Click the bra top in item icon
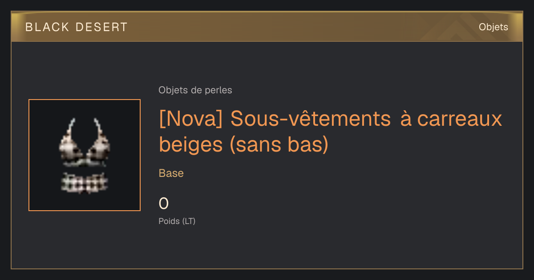 pyautogui.click(x=85, y=142)
